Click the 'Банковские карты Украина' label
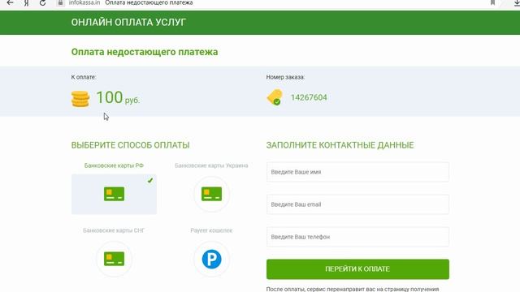 (x=211, y=165)
